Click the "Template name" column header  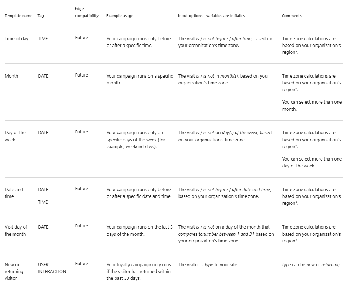tap(18, 16)
